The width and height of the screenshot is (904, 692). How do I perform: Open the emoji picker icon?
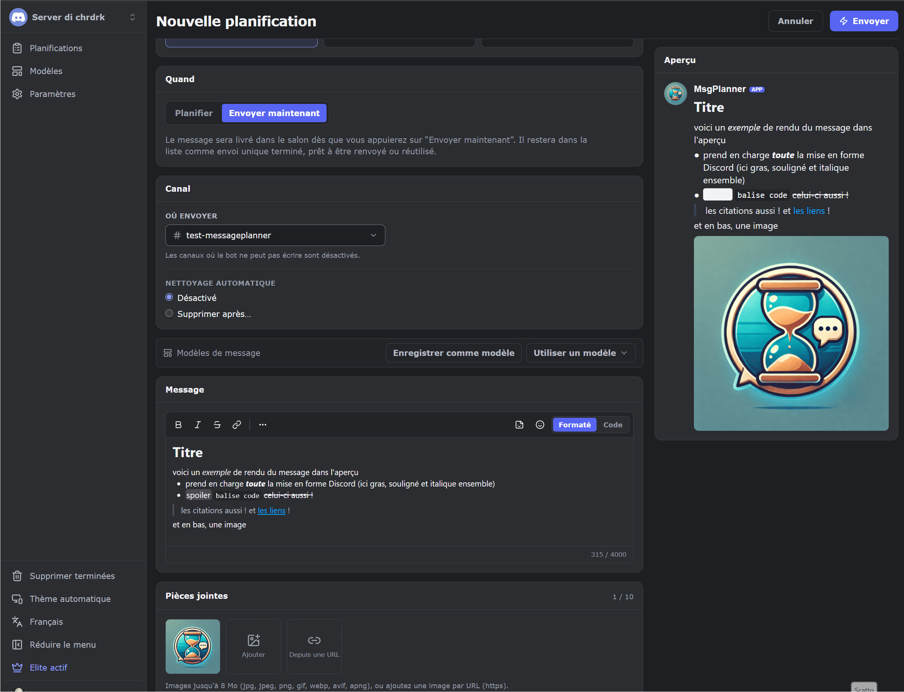pos(540,425)
